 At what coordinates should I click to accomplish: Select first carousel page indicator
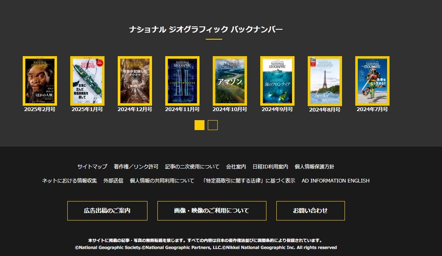pyautogui.click(x=200, y=125)
